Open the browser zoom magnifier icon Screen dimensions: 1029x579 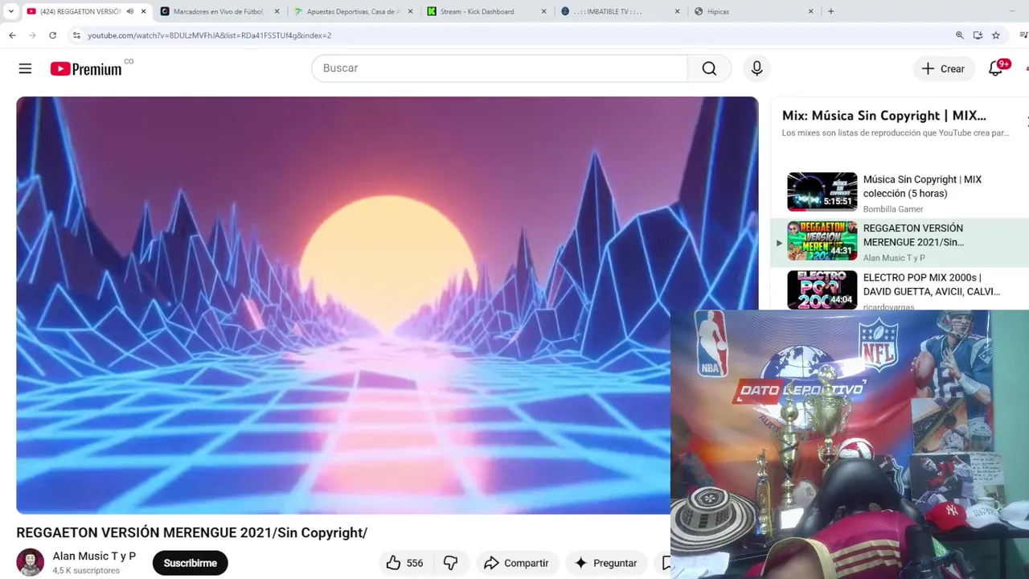click(x=959, y=35)
